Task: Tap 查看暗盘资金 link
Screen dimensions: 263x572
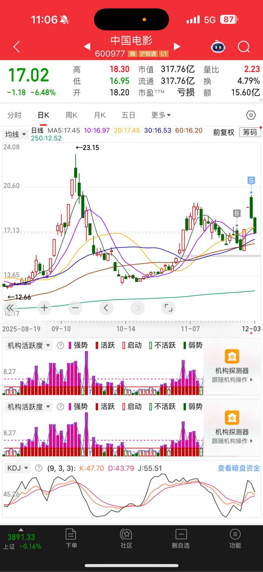Action: click(239, 468)
